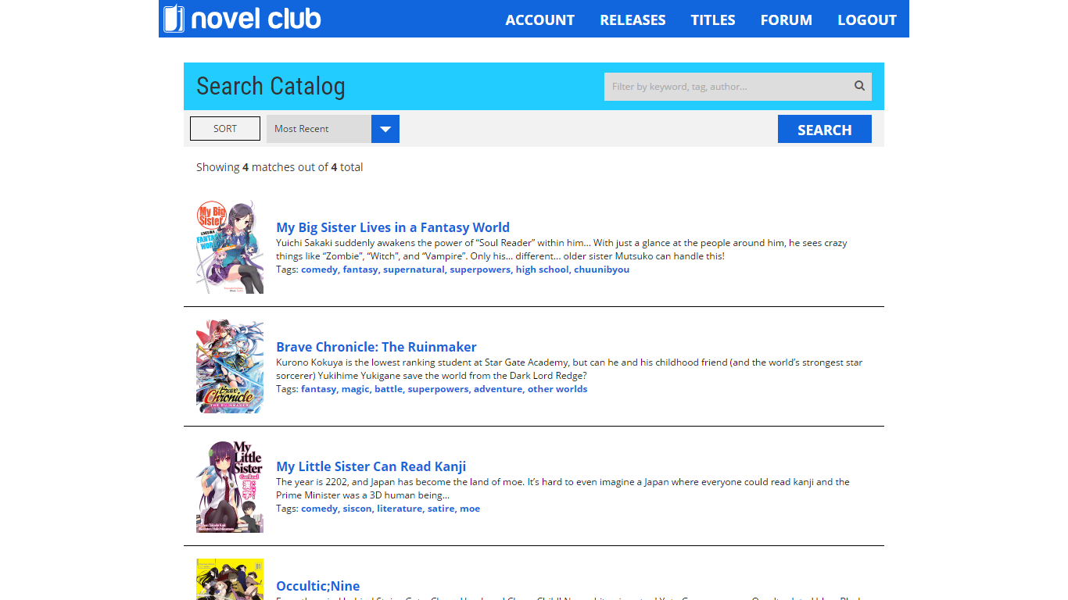Screen dimensions: 1068x600
Task: Click the Brave Chronicle cover thumbnail
Action: [x=230, y=366]
